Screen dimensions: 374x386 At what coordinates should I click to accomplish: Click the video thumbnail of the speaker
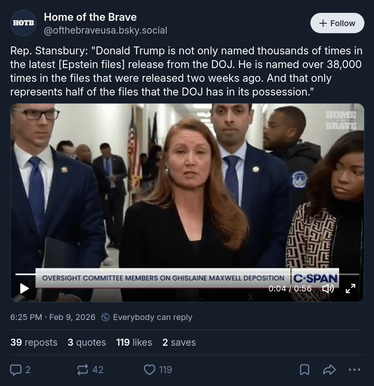click(187, 187)
